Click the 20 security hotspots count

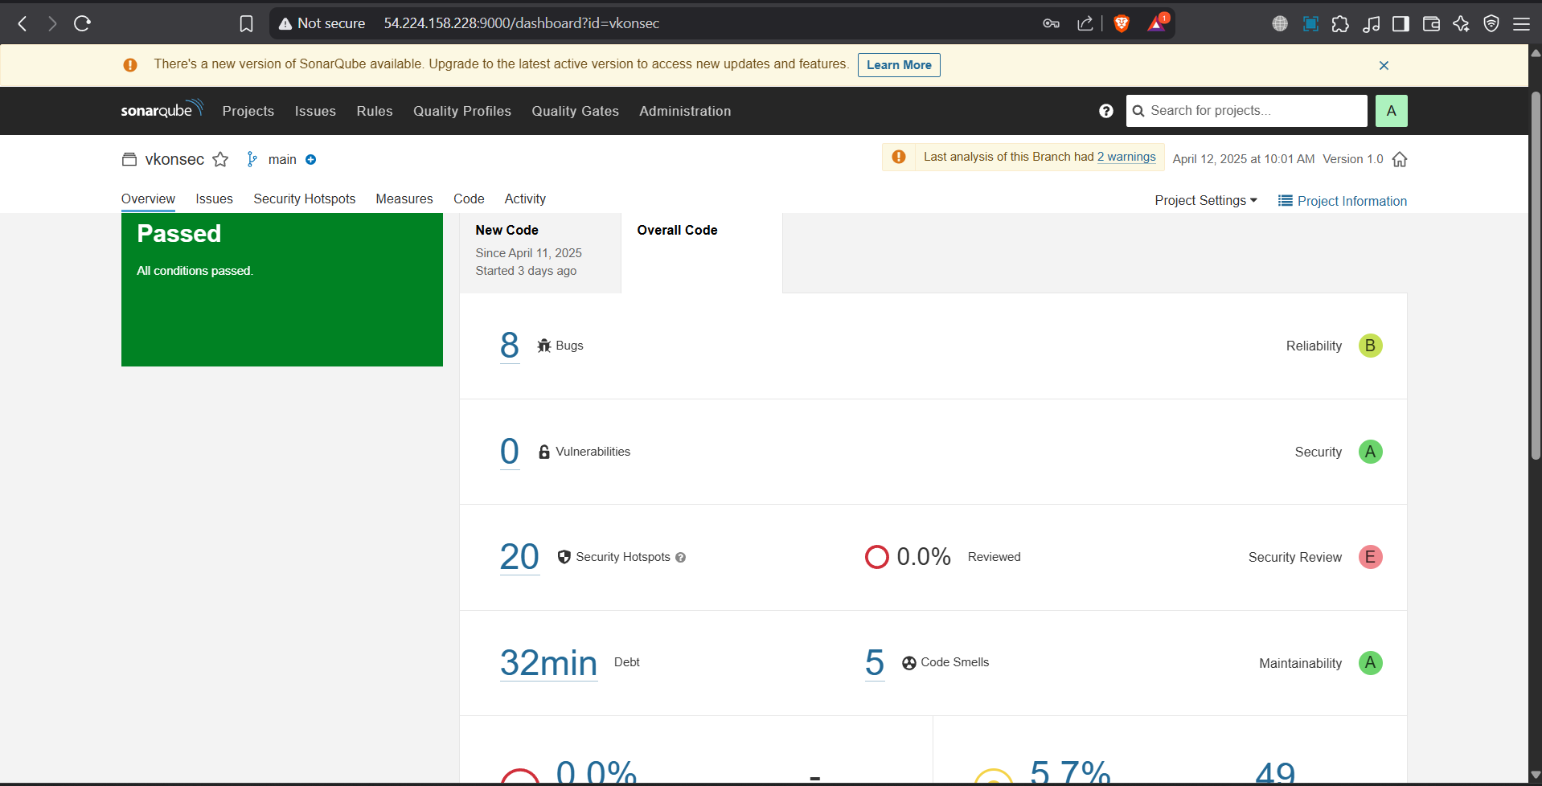pyautogui.click(x=519, y=557)
